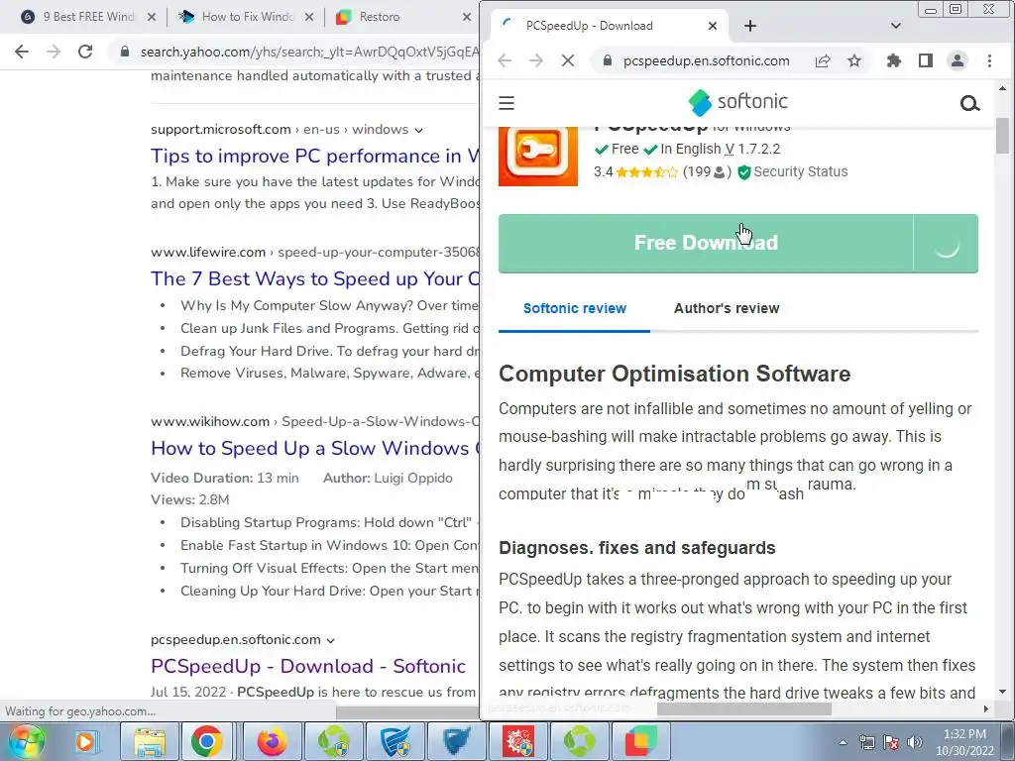Open Extensions puzzle icon

pyautogui.click(x=894, y=60)
